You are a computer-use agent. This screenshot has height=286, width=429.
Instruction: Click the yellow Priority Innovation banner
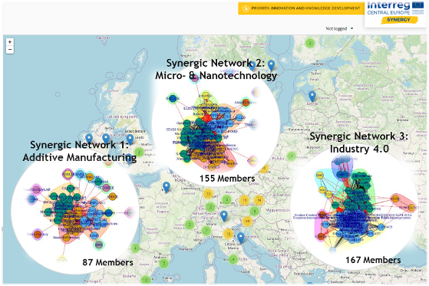302,8
